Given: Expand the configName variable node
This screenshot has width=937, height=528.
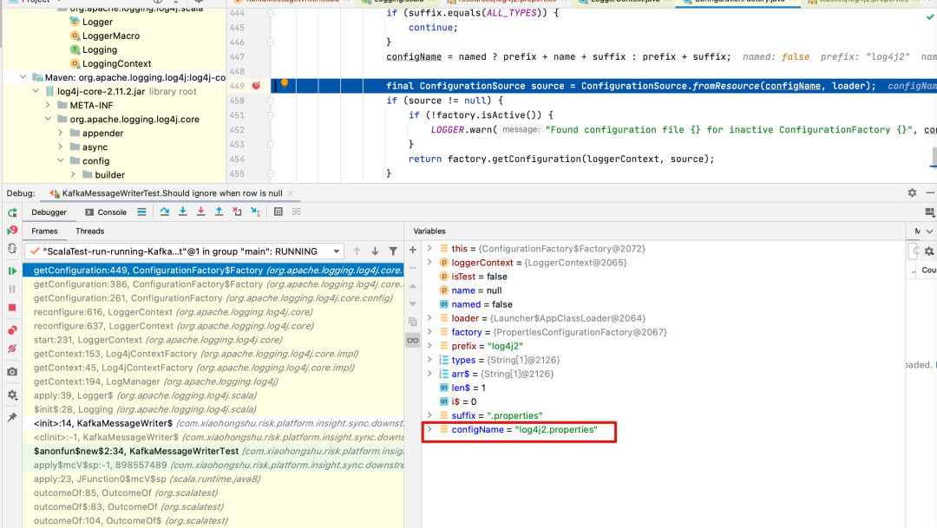Looking at the screenshot, I should tap(429, 429).
